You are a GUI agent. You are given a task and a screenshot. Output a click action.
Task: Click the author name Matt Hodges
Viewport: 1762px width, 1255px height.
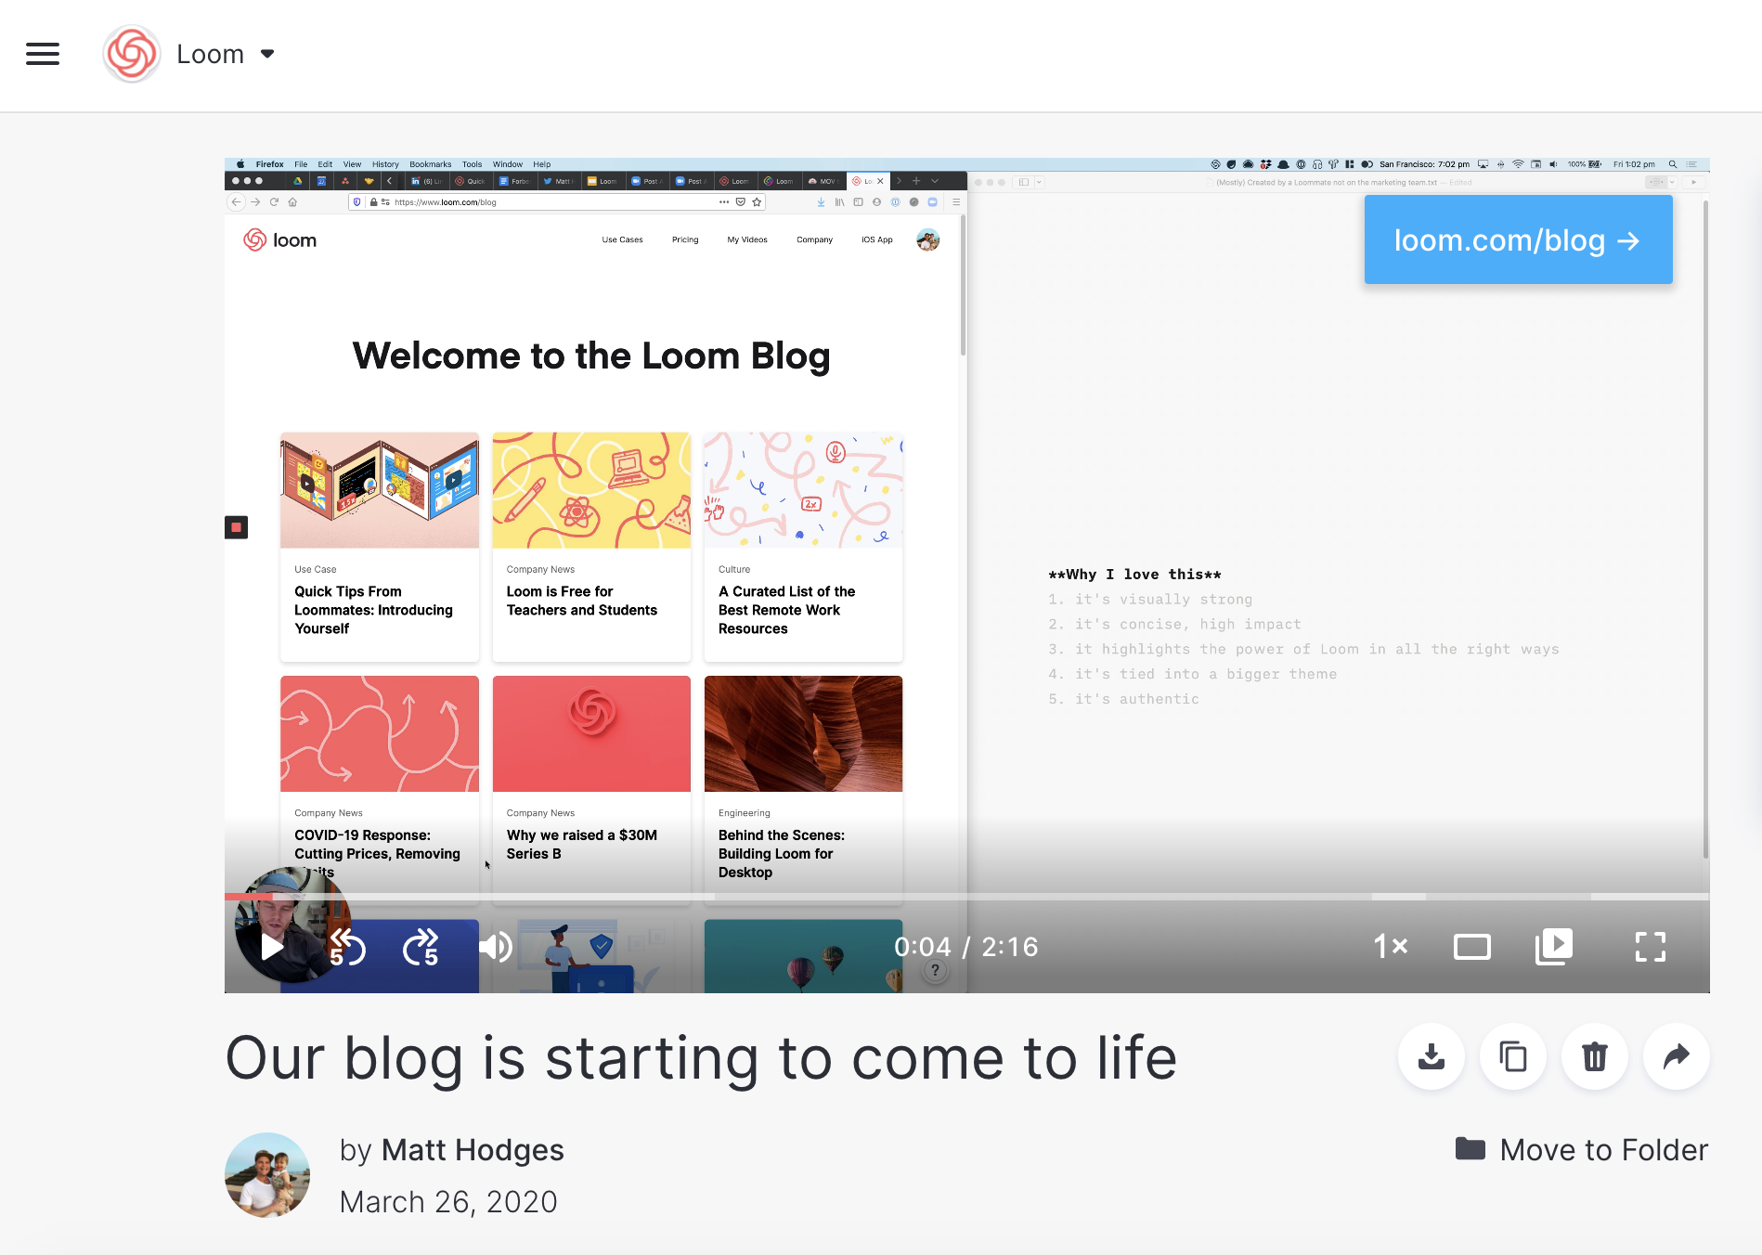point(473,1150)
